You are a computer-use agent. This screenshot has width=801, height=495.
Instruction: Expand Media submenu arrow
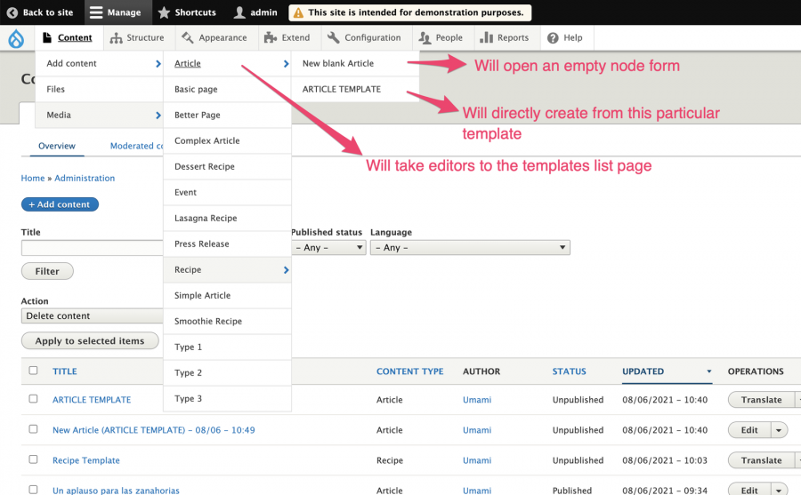(x=158, y=116)
